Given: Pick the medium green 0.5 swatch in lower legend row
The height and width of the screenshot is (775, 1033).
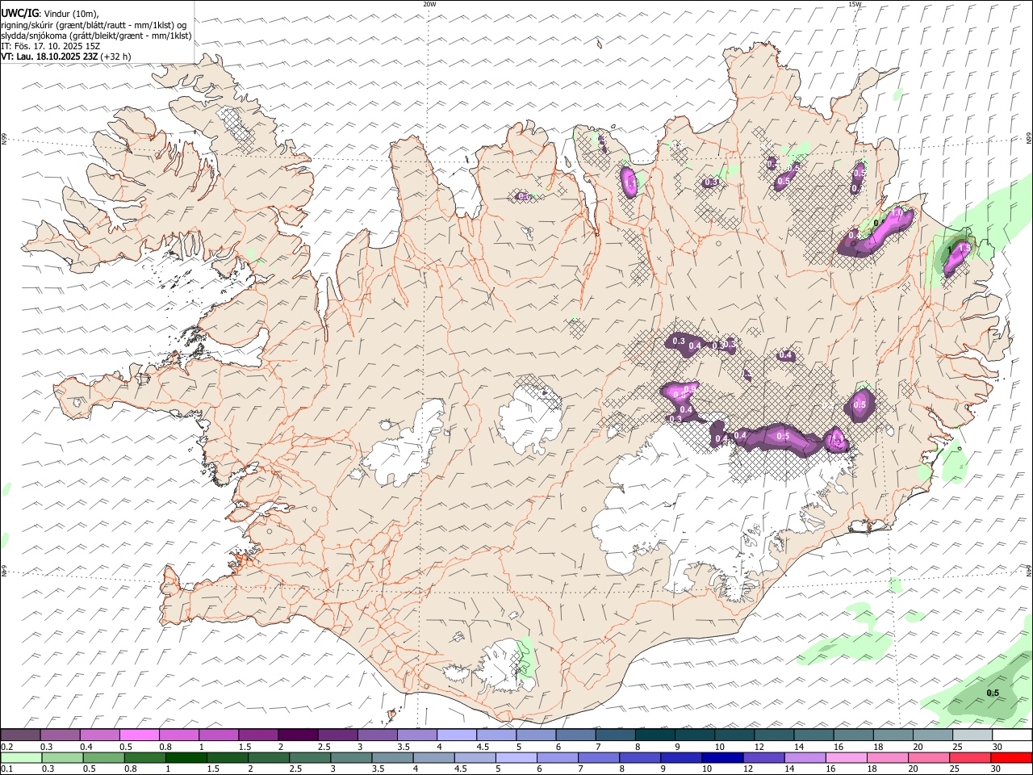Looking at the screenshot, I should click(x=104, y=758).
